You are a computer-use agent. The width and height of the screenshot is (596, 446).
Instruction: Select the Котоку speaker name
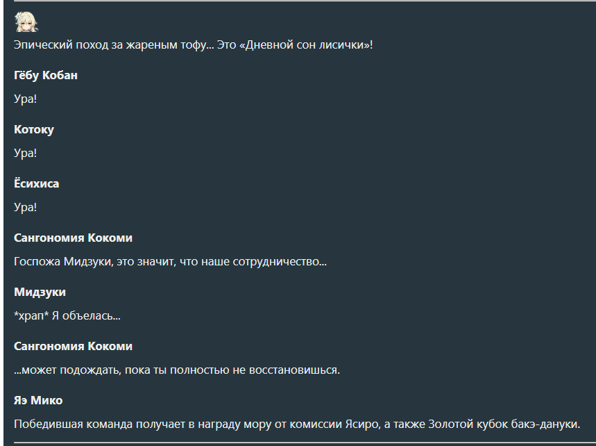click(34, 129)
